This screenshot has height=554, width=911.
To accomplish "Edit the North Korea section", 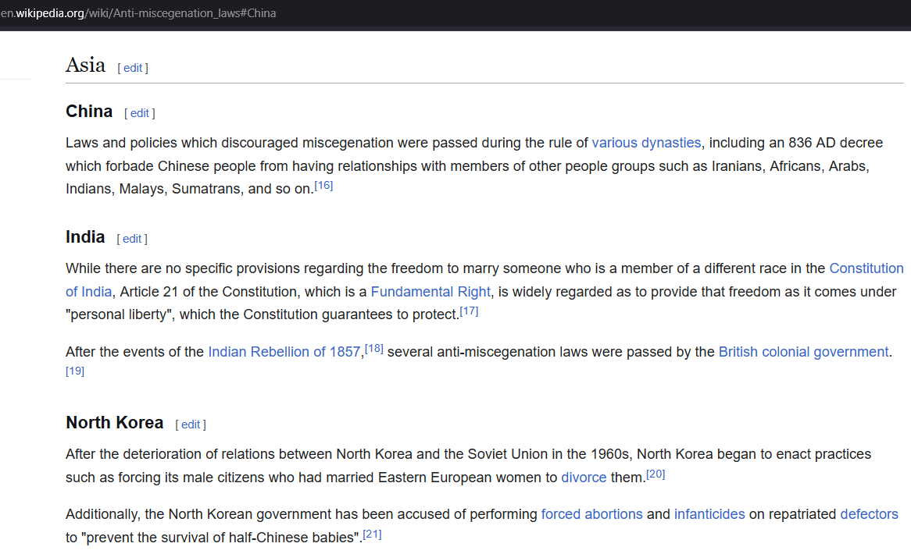I will [x=191, y=424].
